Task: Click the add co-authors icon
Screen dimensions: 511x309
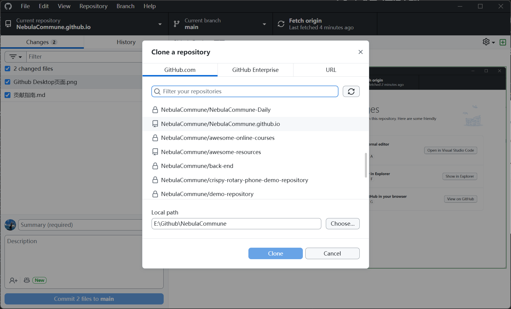Action: click(x=13, y=280)
